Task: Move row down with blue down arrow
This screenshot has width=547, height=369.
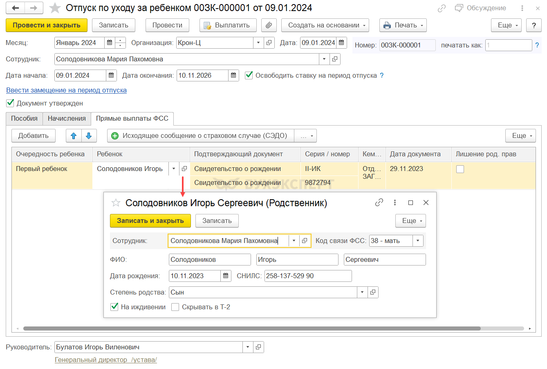Action: pos(89,136)
